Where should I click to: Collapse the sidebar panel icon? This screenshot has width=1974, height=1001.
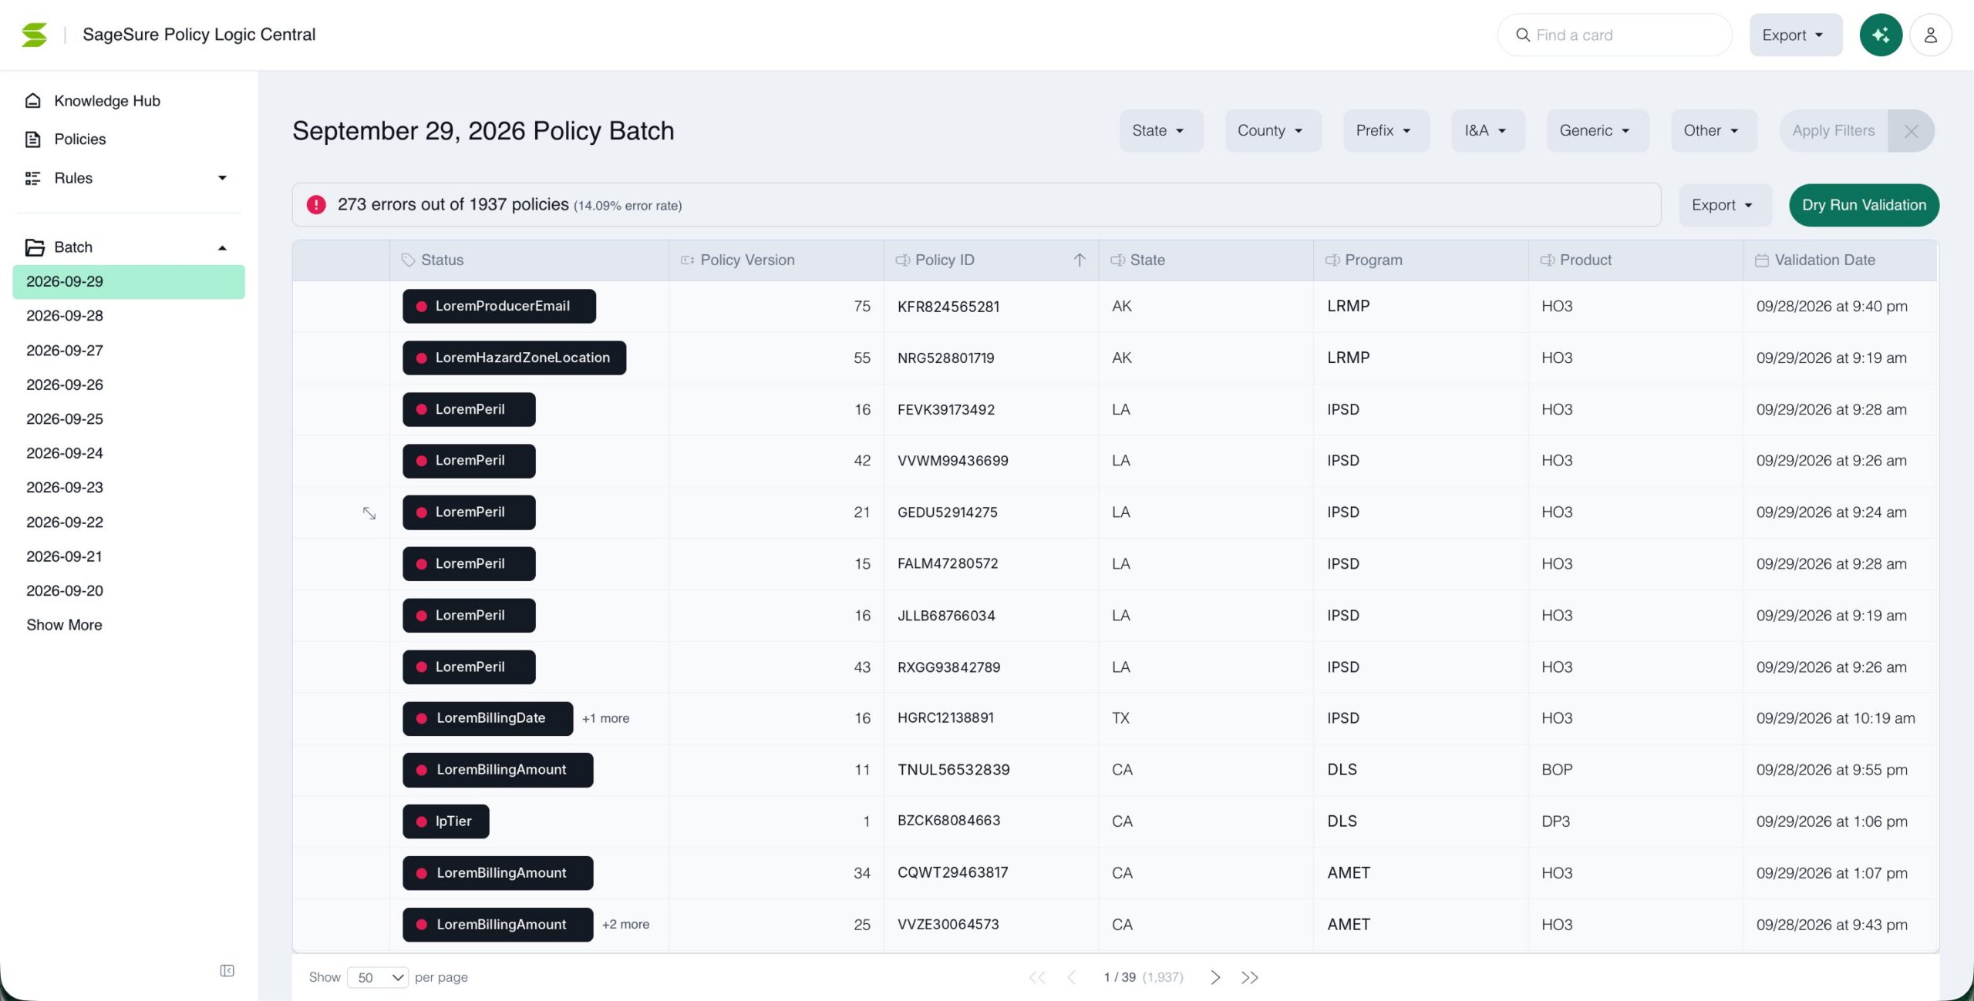click(227, 970)
